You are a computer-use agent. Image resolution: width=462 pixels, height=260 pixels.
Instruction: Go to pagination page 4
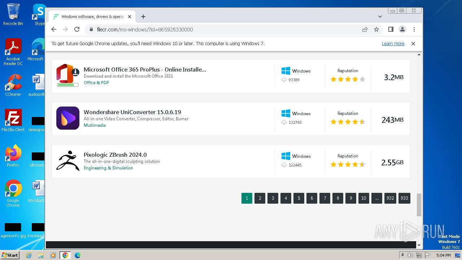click(286, 198)
